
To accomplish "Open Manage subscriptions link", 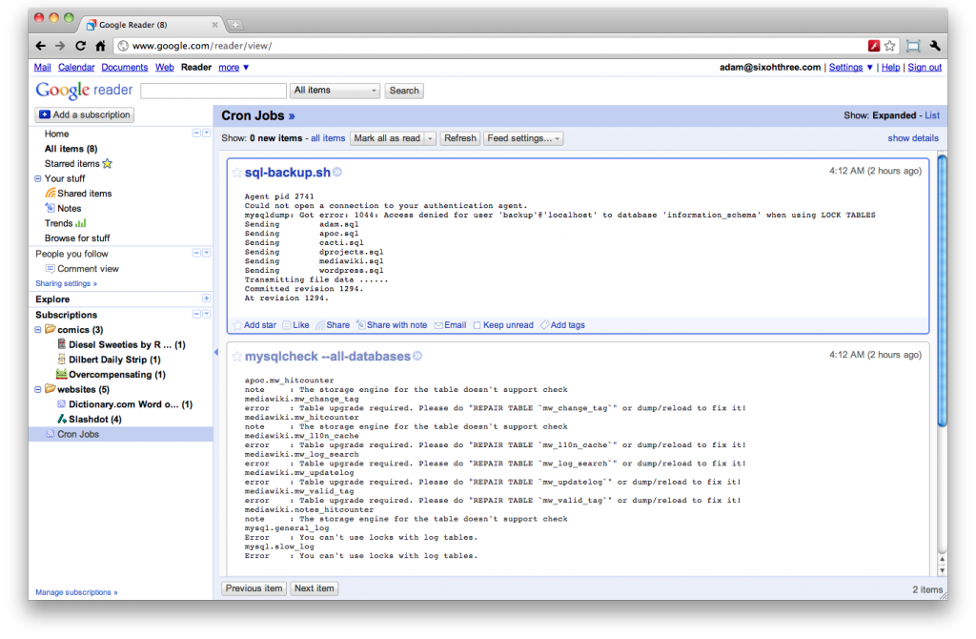I will (76, 592).
